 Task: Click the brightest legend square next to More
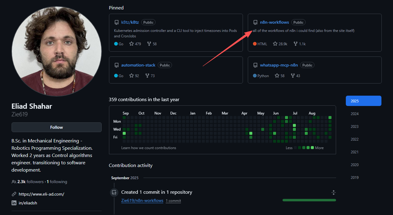(312, 148)
